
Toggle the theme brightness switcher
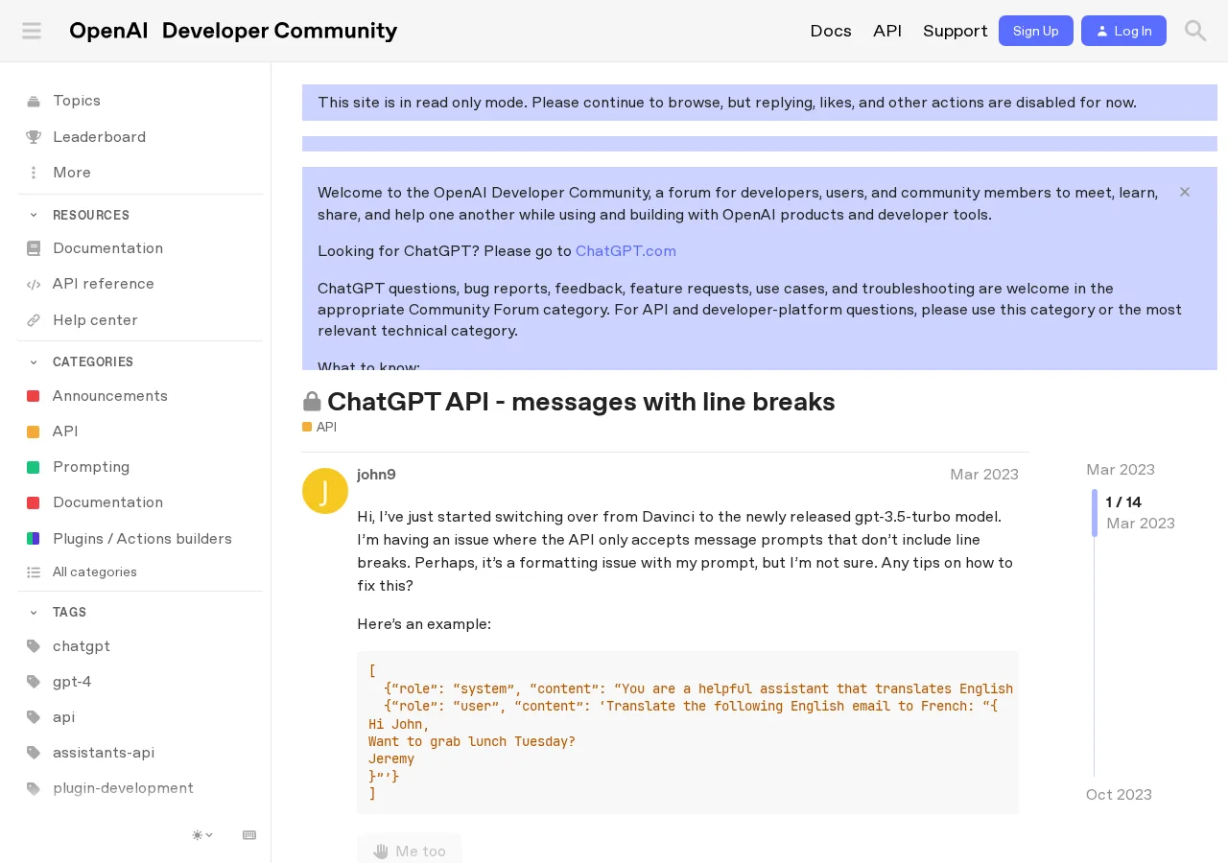coord(202,835)
